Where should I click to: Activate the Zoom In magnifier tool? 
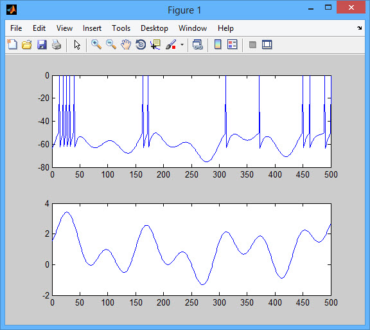point(96,44)
